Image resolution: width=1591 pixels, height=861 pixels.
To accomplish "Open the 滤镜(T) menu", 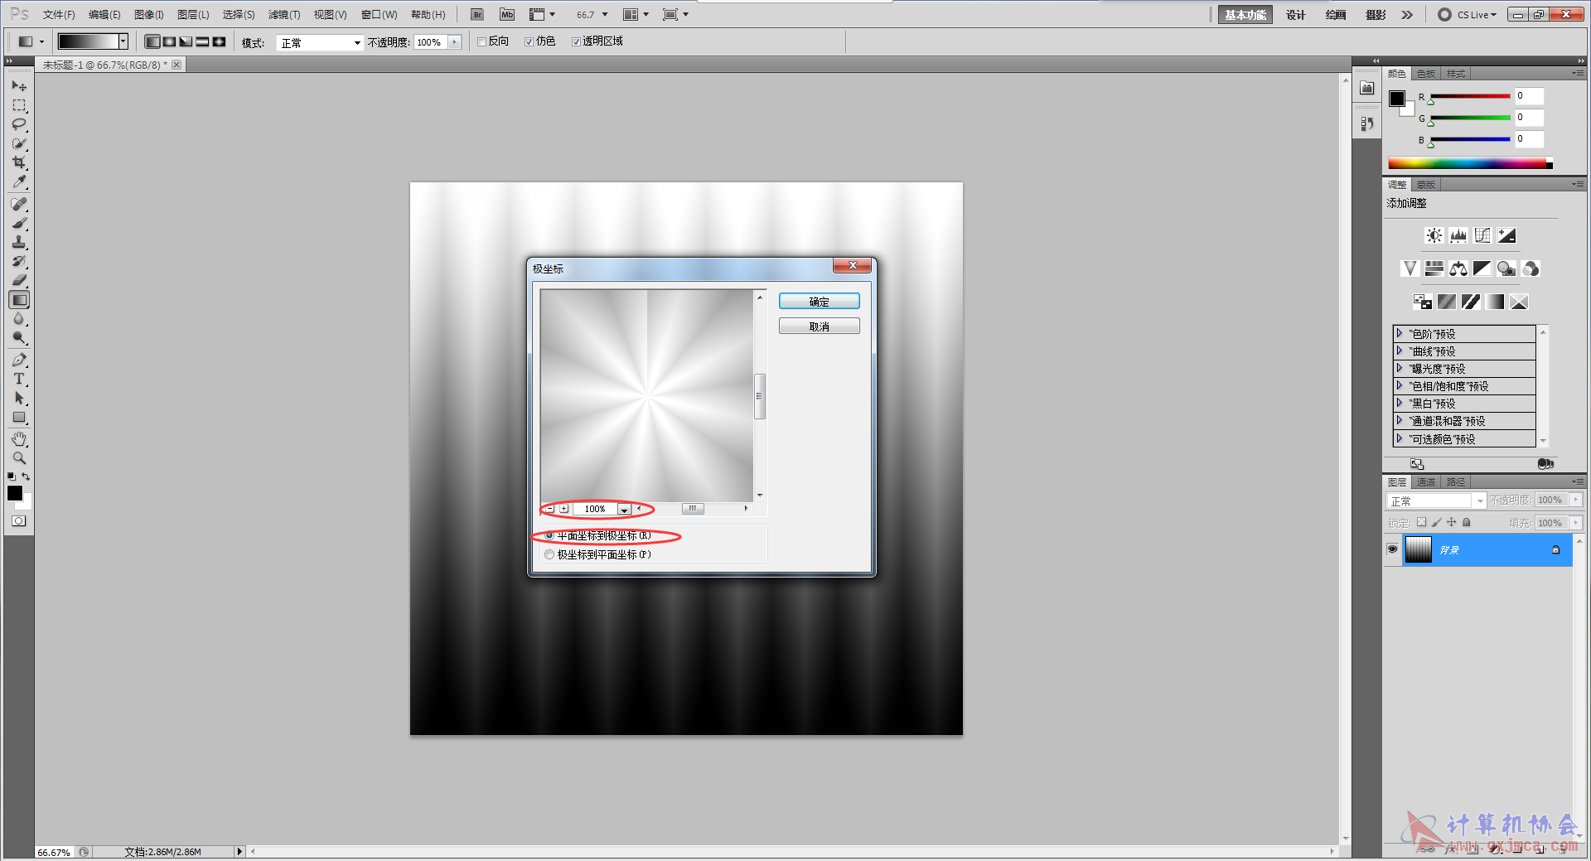I will coord(283,15).
